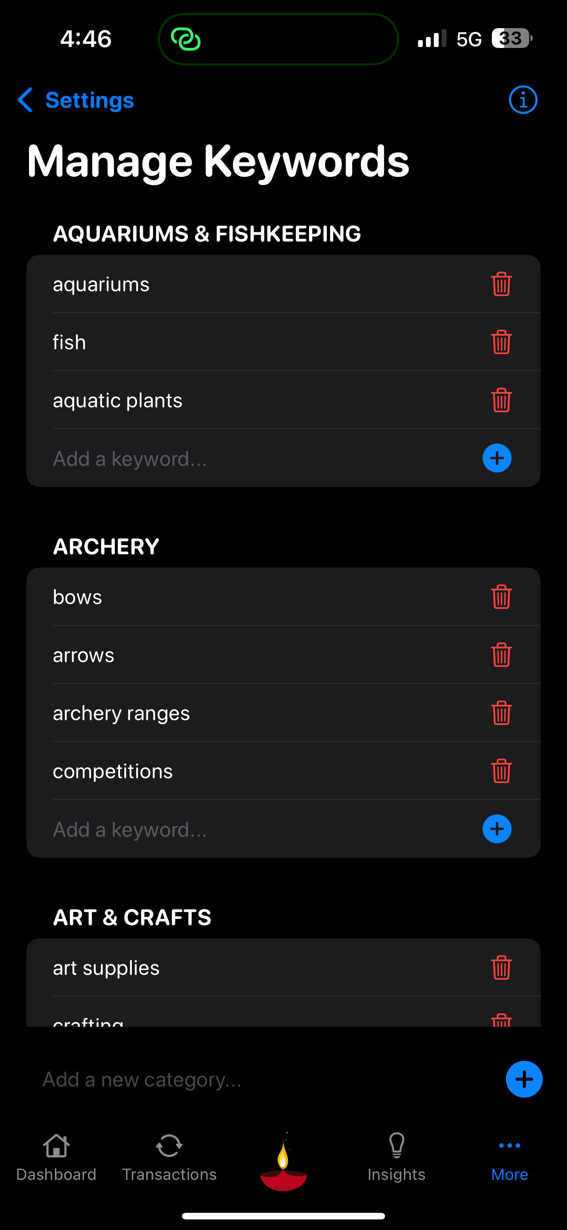Open the Insights tab

click(396, 1157)
